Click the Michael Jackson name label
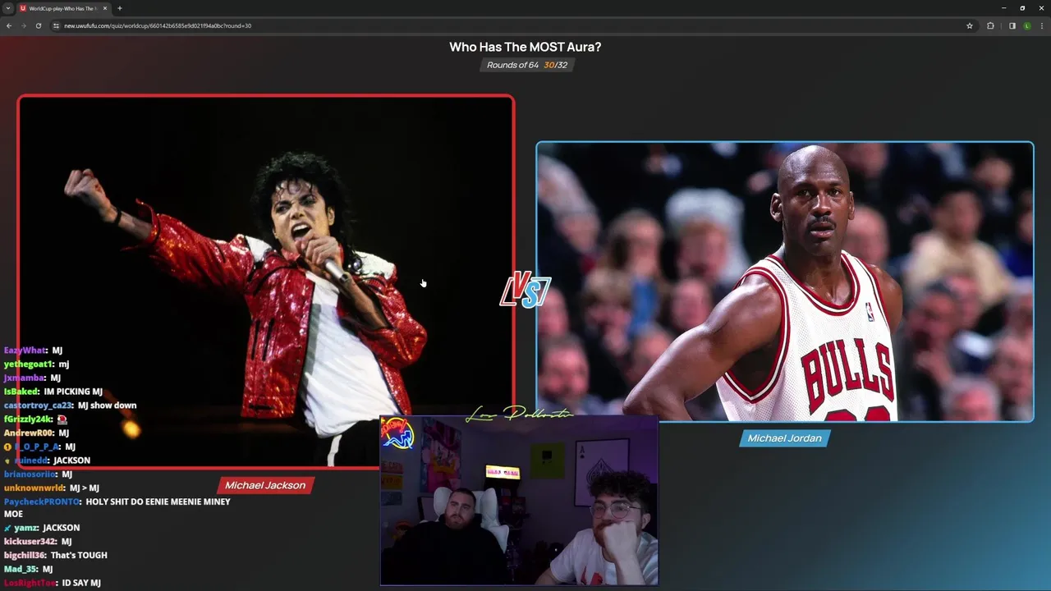Image resolution: width=1051 pixels, height=591 pixels. point(265,485)
